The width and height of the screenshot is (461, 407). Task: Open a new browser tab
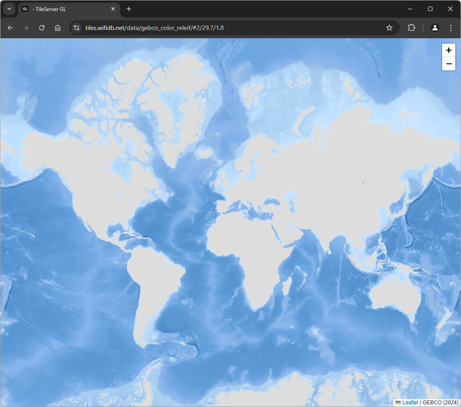tap(129, 9)
